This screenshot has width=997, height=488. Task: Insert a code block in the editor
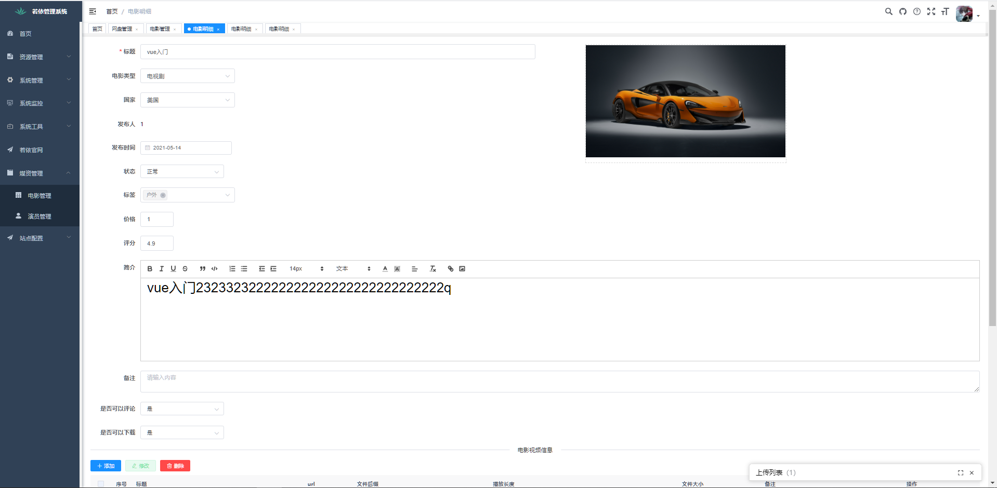214,269
